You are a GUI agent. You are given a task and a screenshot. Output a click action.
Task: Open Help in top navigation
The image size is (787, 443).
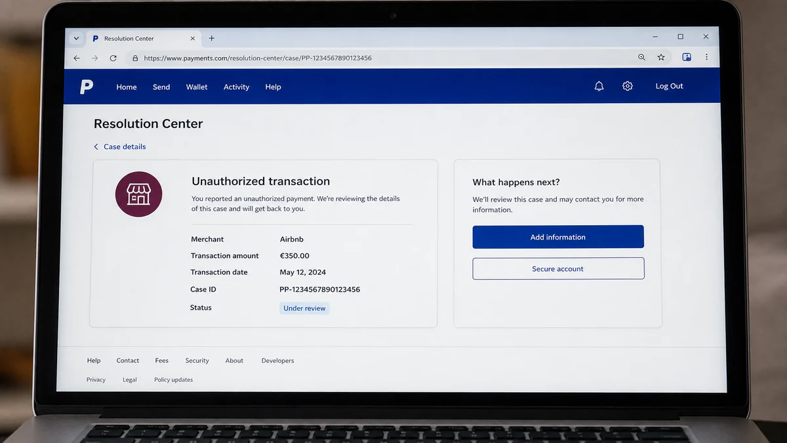(x=273, y=87)
